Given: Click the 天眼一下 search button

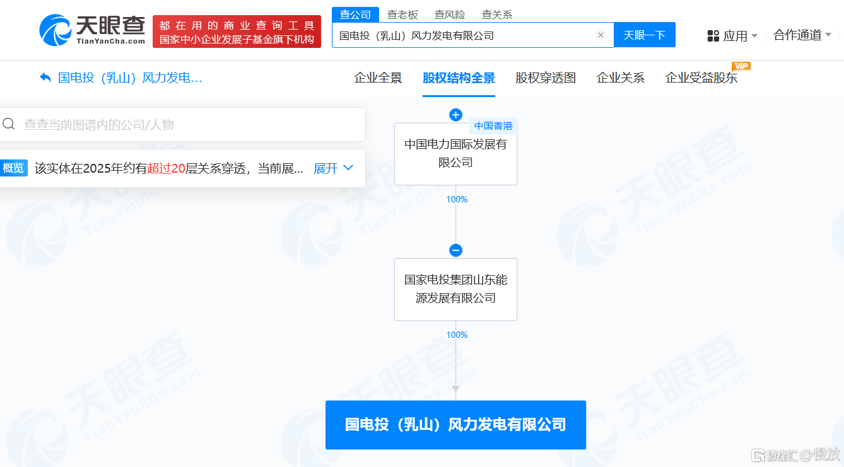Looking at the screenshot, I should 645,35.
